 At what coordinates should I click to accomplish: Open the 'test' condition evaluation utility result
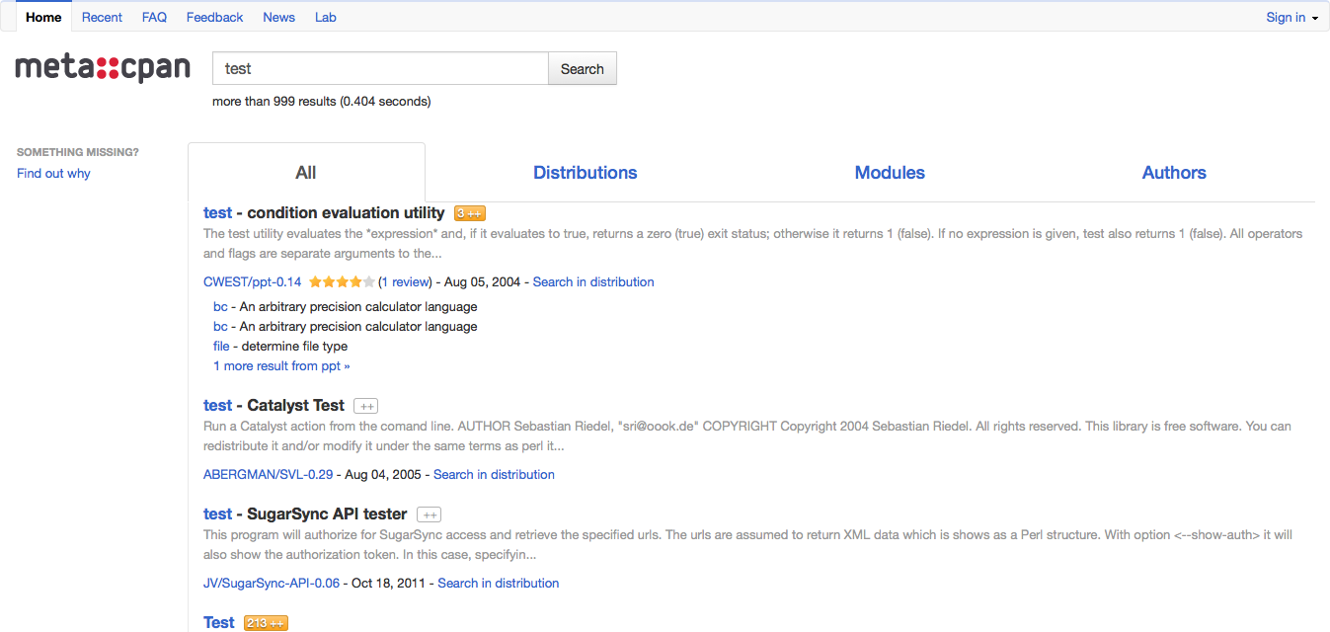coord(217,213)
